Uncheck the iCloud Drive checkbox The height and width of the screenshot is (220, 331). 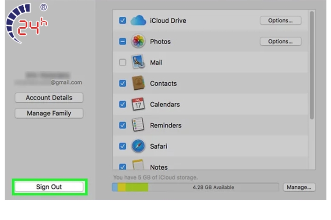(x=123, y=20)
